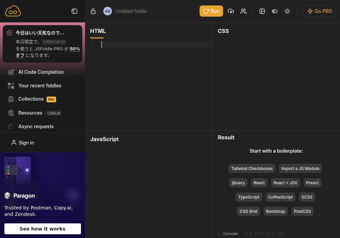
Task: Click the console prompt icon
Action: coord(219,234)
